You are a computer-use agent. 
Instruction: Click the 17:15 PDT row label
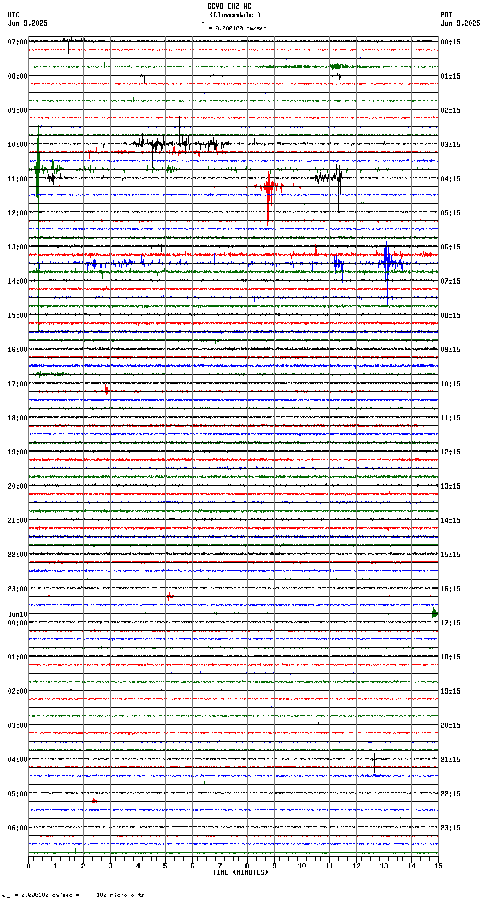(450, 623)
